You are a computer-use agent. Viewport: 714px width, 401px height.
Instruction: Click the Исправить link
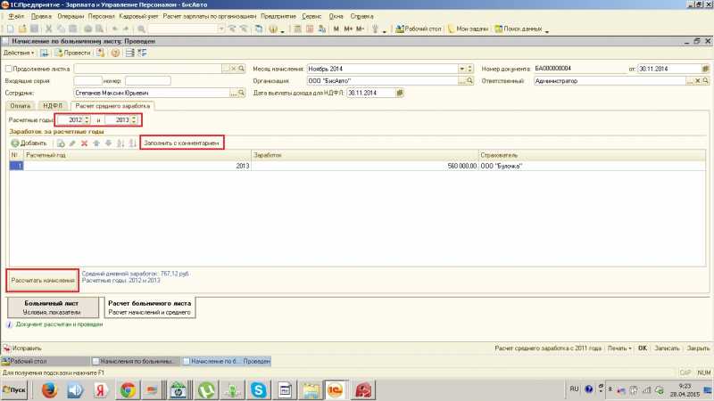(x=22, y=348)
